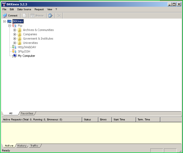The image size is (183, 153).
Task: Click the Goverment & Institutes folder icon
Action: [x=19, y=39]
